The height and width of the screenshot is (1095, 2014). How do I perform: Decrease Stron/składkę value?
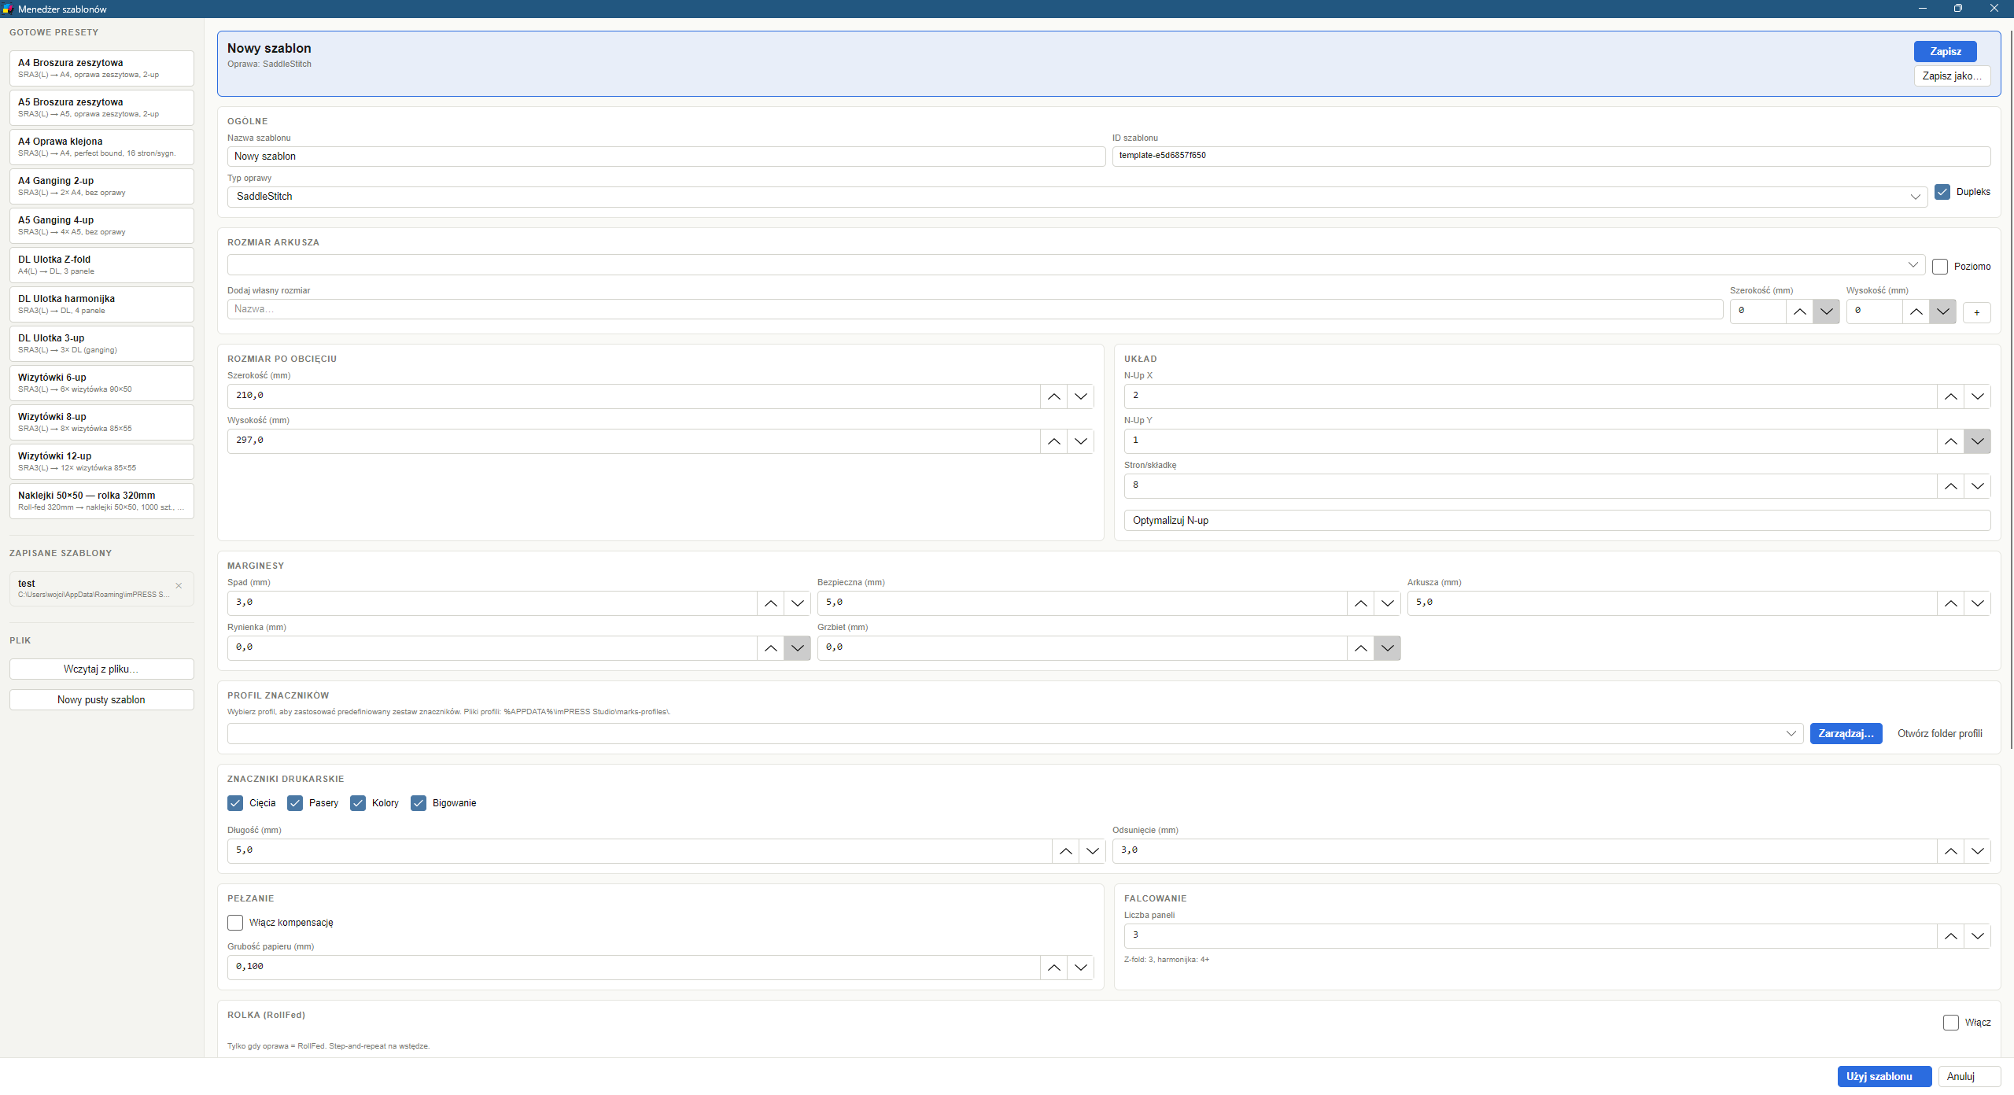click(x=1978, y=486)
